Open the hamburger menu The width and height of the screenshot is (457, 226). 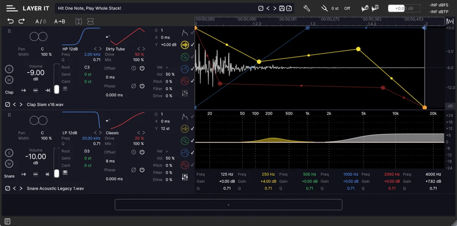[x=11, y=8]
